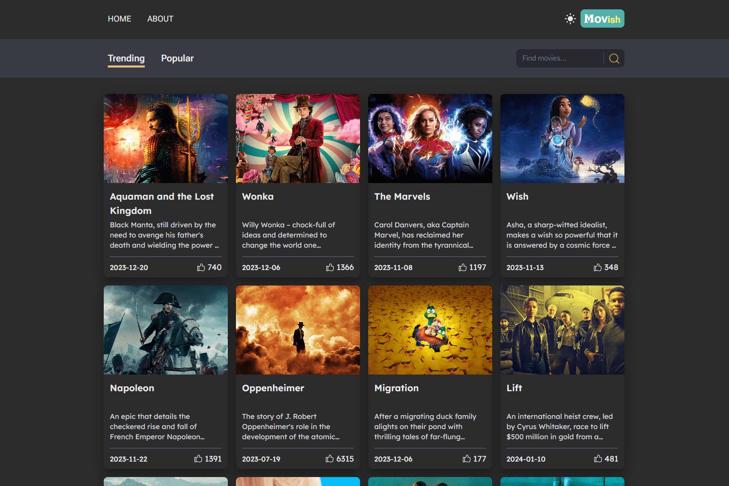
Task: Click The Marvels title
Action: pos(402,196)
